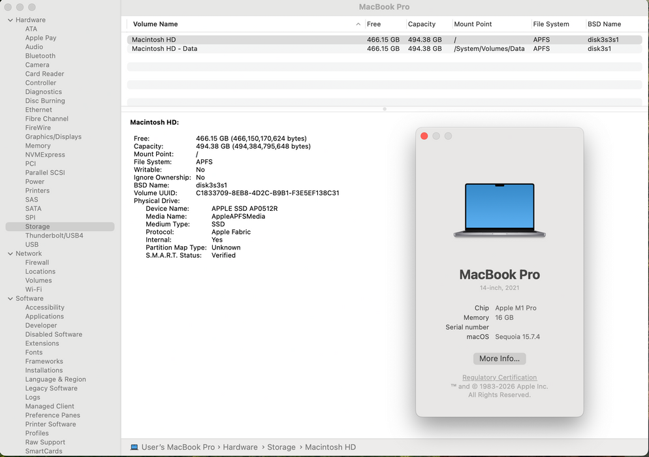
Task: Navigate to Hardware via the breadcrumb path
Action: (x=241, y=447)
